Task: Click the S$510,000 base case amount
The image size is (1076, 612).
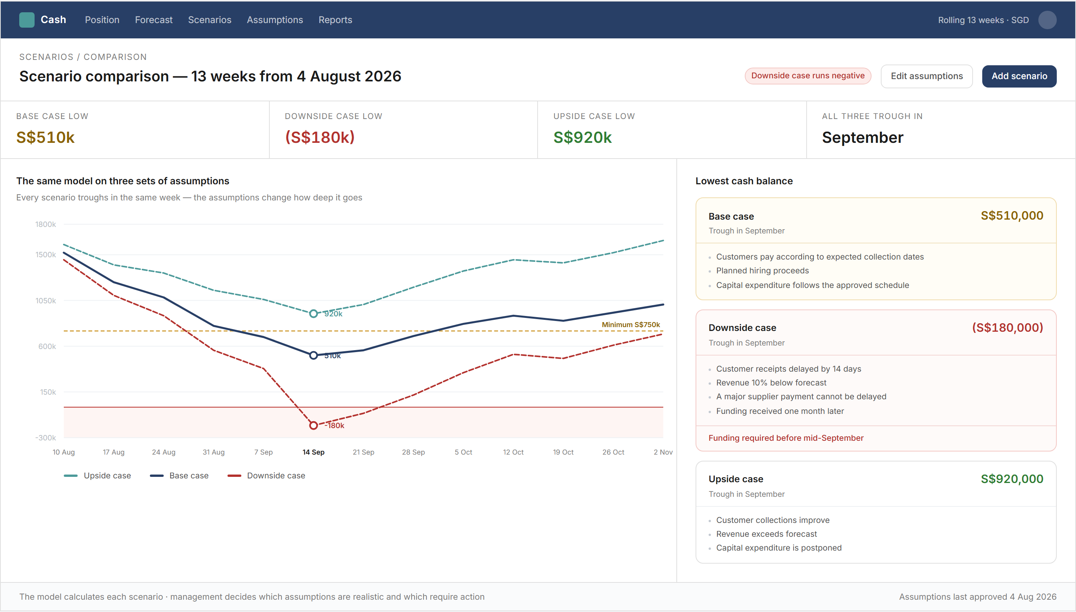Action: click(1012, 216)
